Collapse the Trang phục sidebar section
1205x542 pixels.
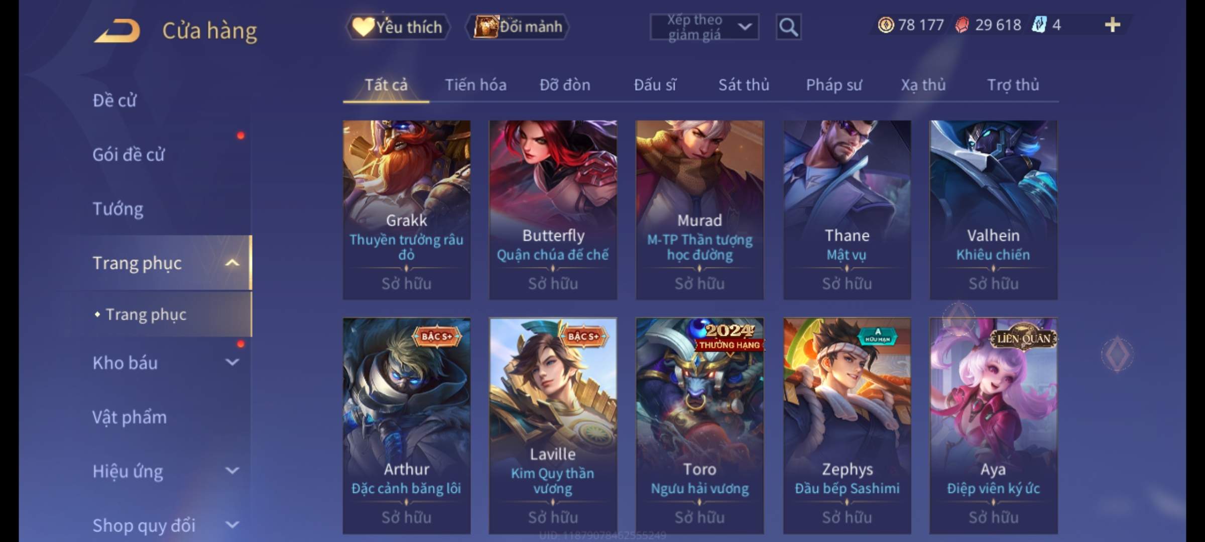click(232, 262)
